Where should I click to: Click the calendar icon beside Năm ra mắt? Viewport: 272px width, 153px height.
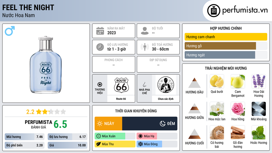coord(100,31)
